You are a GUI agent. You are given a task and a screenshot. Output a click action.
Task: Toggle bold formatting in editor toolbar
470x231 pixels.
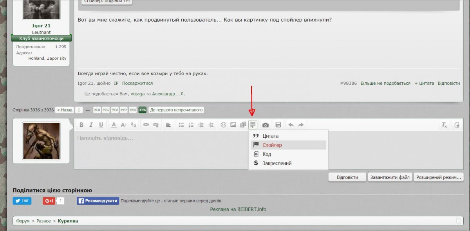81,125
